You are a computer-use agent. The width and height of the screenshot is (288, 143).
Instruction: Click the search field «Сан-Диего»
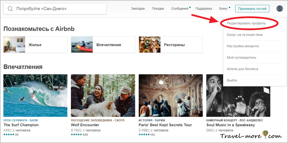(x=58, y=9)
